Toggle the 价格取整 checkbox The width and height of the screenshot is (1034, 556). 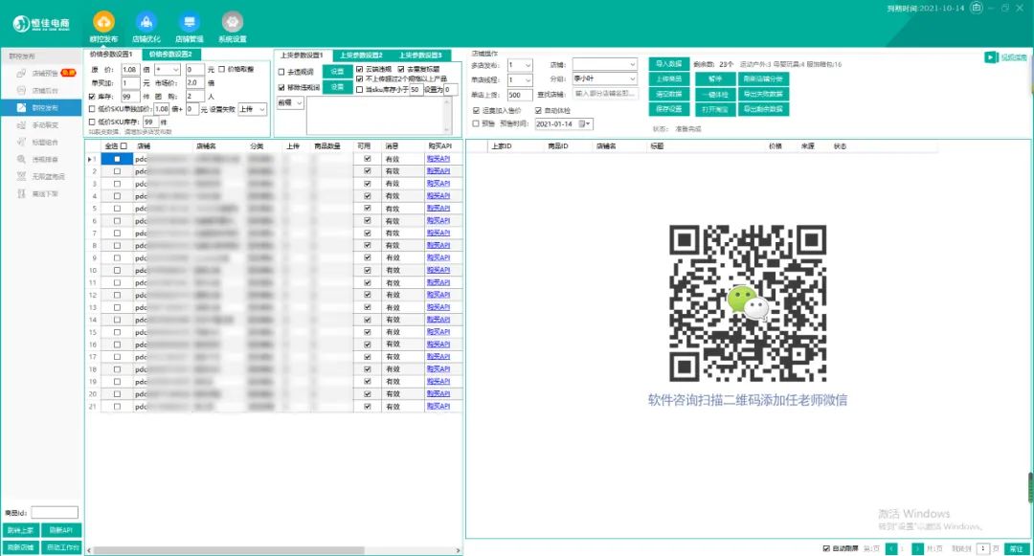pyautogui.click(x=221, y=69)
